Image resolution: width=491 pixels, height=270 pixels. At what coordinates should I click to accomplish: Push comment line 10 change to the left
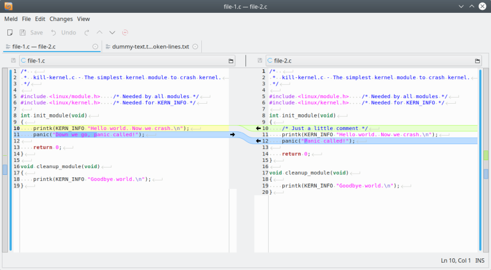click(258, 128)
